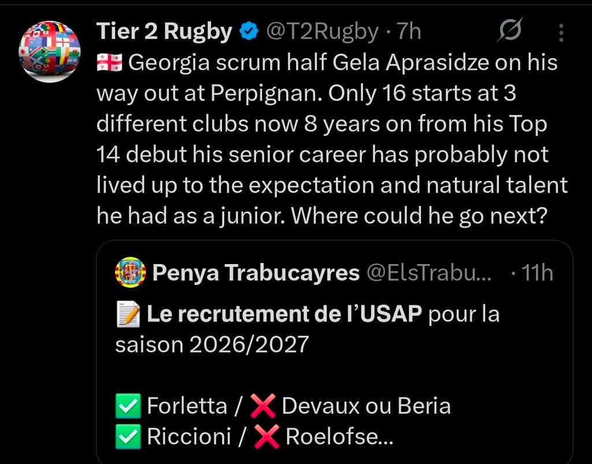Open the Penya Trabucayres display name
The image size is (592, 464).
point(256,273)
